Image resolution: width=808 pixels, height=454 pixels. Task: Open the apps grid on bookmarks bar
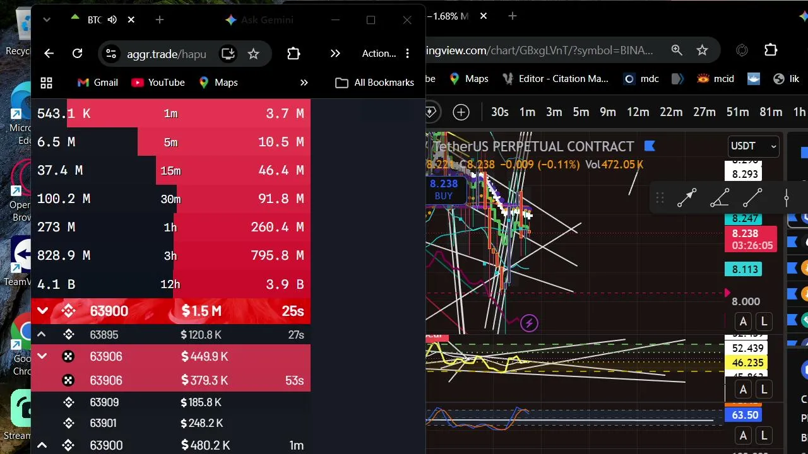[46, 83]
